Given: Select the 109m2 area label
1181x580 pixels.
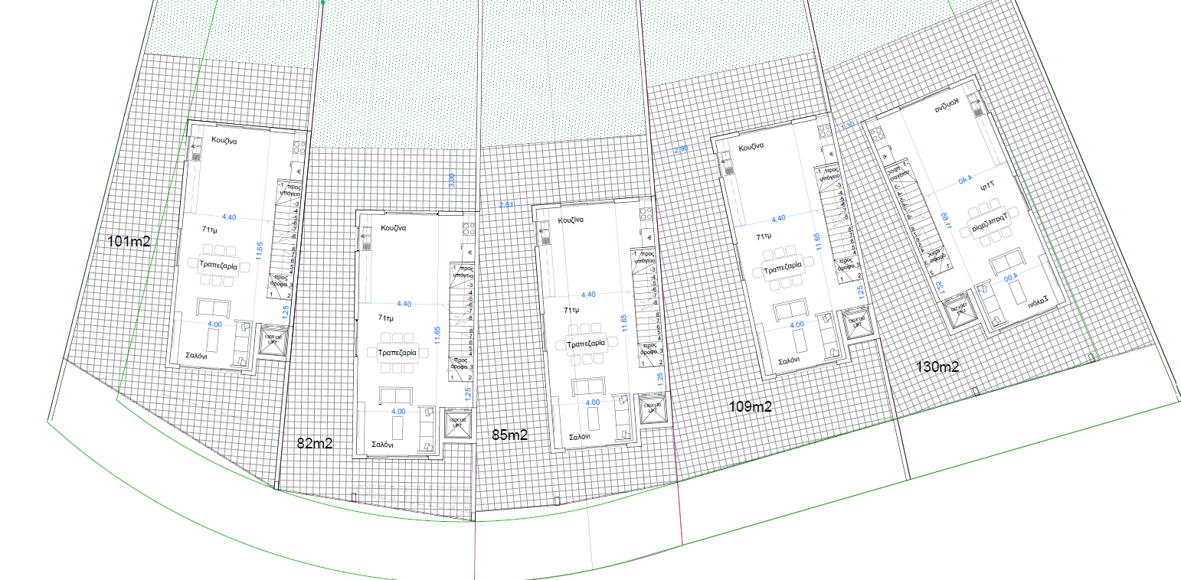Looking at the screenshot, I should click(750, 407).
